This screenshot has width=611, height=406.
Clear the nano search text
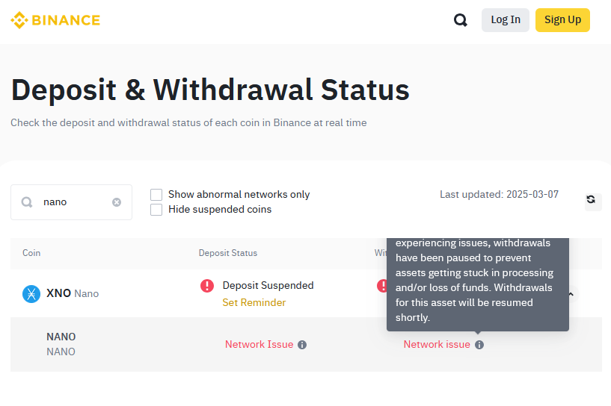(x=117, y=202)
